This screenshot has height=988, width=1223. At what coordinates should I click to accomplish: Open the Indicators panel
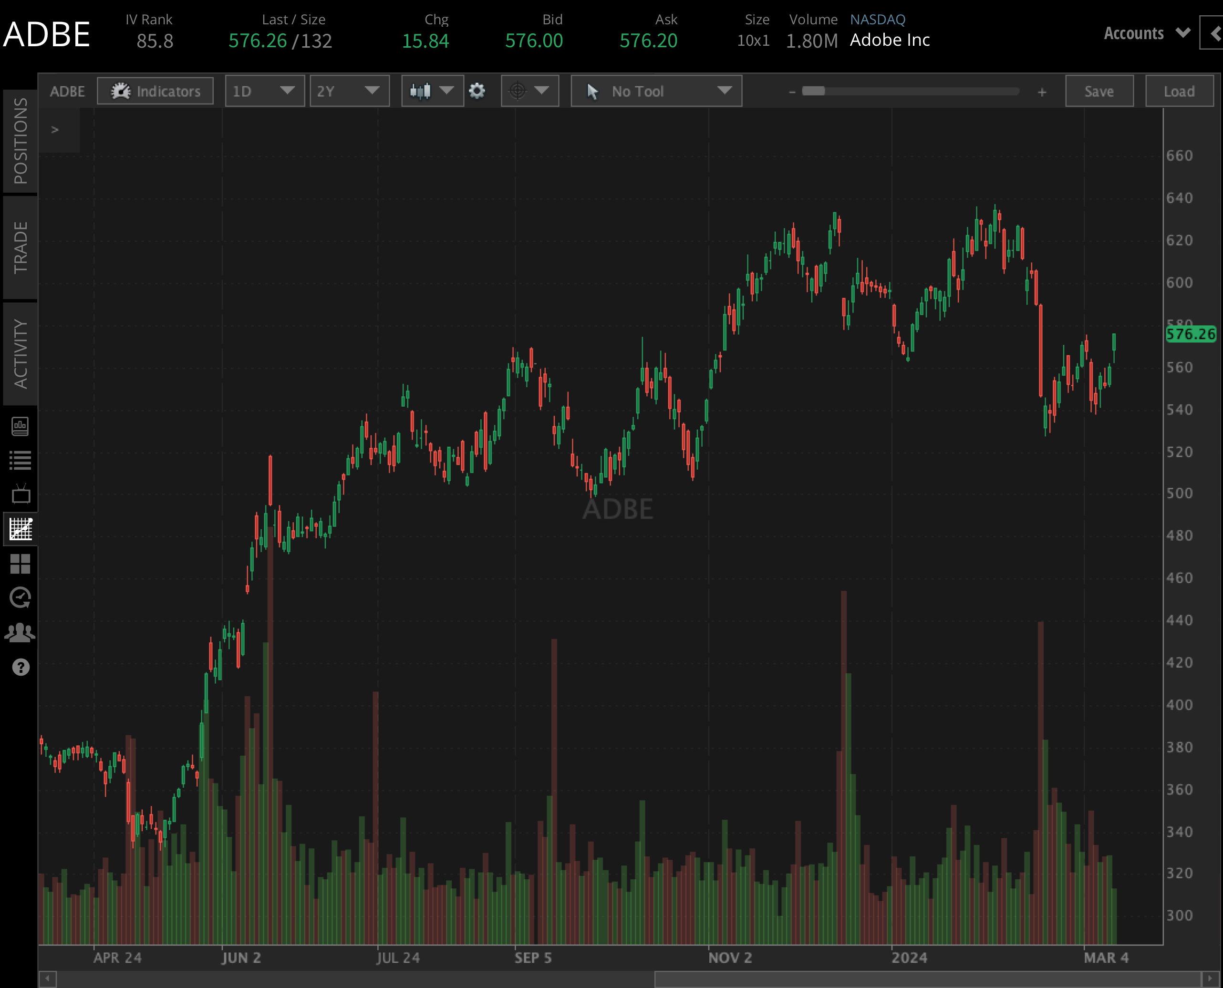point(155,91)
